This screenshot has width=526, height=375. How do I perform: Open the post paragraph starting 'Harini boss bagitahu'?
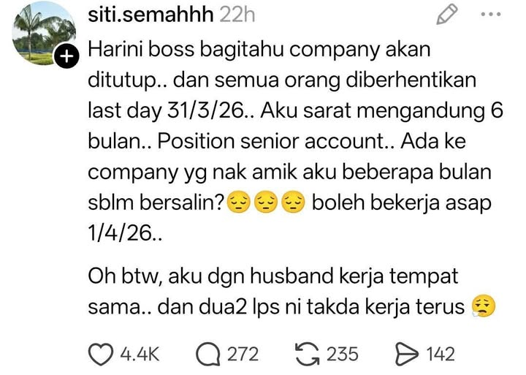point(295,141)
